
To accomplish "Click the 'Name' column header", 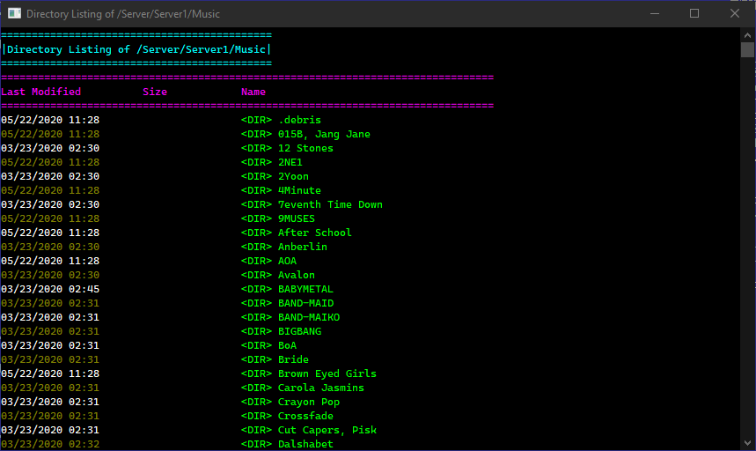I will point(253,92).
